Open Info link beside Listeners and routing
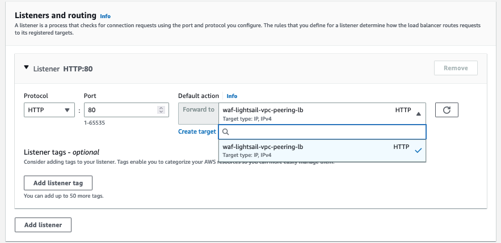501x243 pixels. click(x=106, y=16)
